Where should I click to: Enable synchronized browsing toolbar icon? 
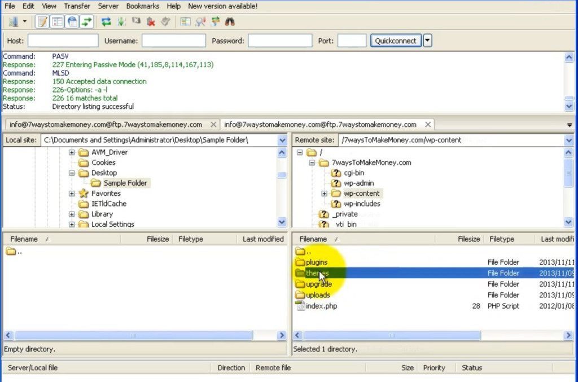(215, 22)
